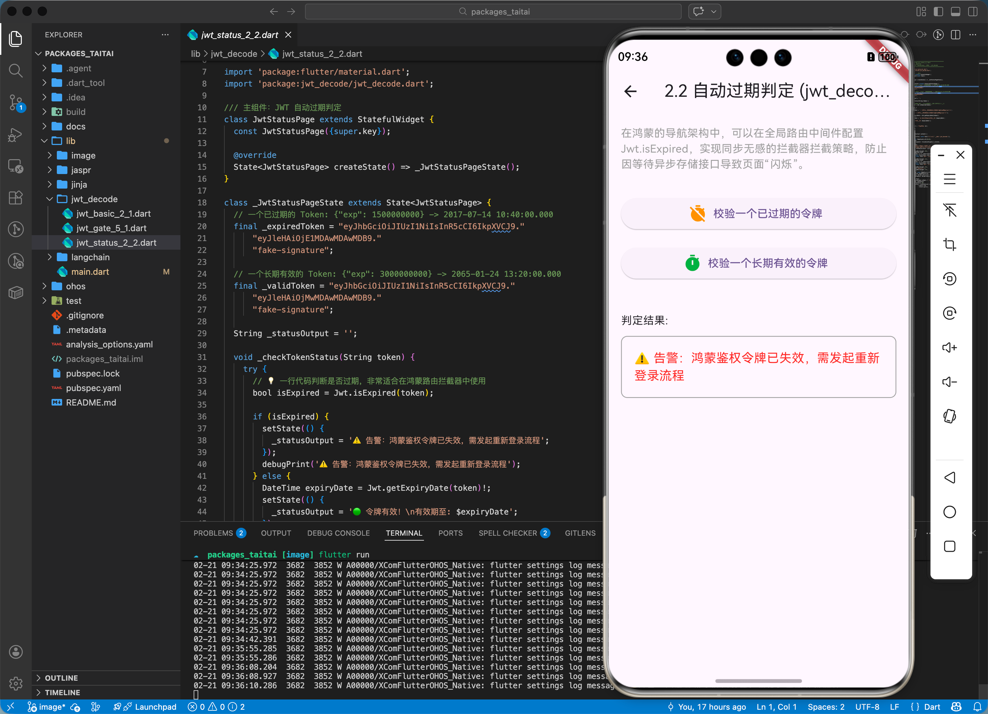Screen dimensions: 988x714
Task: Expand the OUTLINE section
Action: tap(61, 678)
